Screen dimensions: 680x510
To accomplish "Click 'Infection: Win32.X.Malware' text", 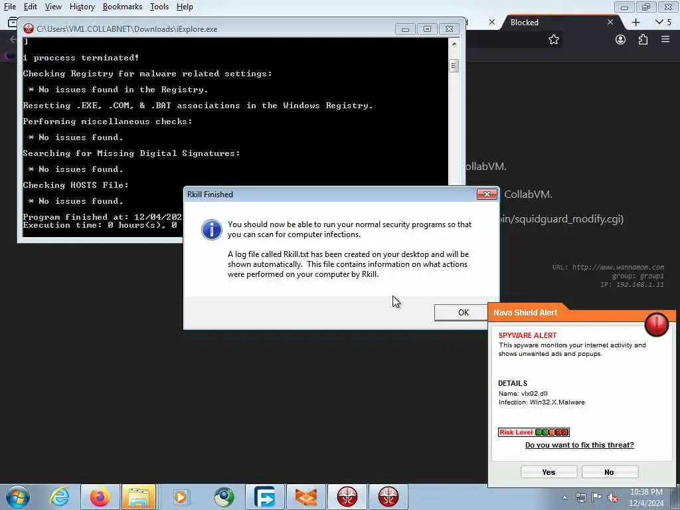I will 542,402.
